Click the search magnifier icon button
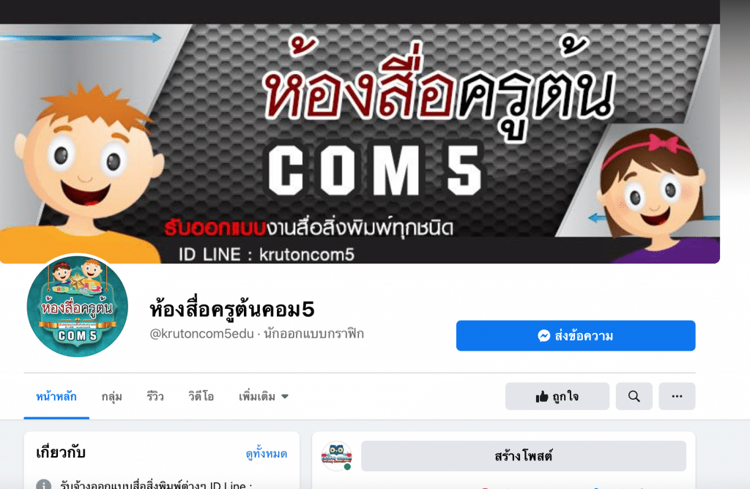Viewport: 750px width, 489px height. (634, 396)
